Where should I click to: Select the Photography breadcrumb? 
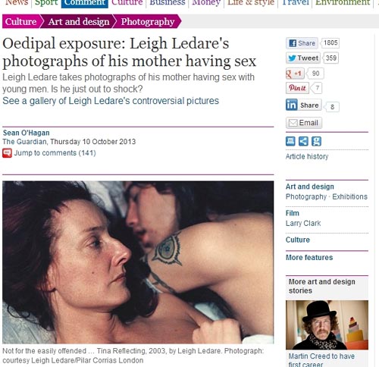[x=148, y=22]
